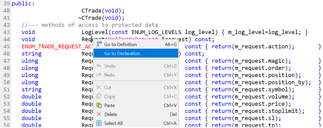Choose Paste from the context menu

(x=109, y=105)
